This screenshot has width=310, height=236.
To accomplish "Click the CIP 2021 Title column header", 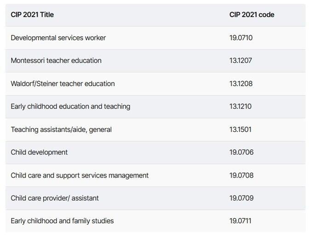I will pyautogui.click(x=32, y=15).
